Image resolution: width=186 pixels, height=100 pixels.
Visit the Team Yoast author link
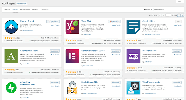click(87, 35)
